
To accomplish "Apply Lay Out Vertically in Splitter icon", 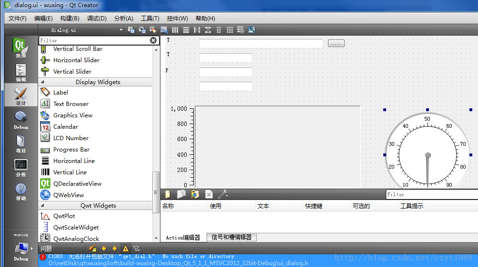I will pos(208,30).
